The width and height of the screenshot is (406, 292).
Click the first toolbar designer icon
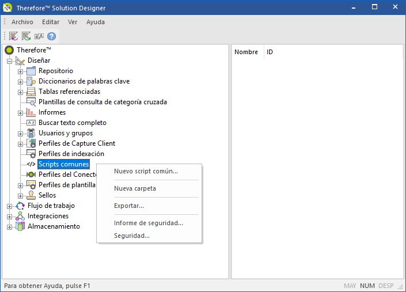13,36
